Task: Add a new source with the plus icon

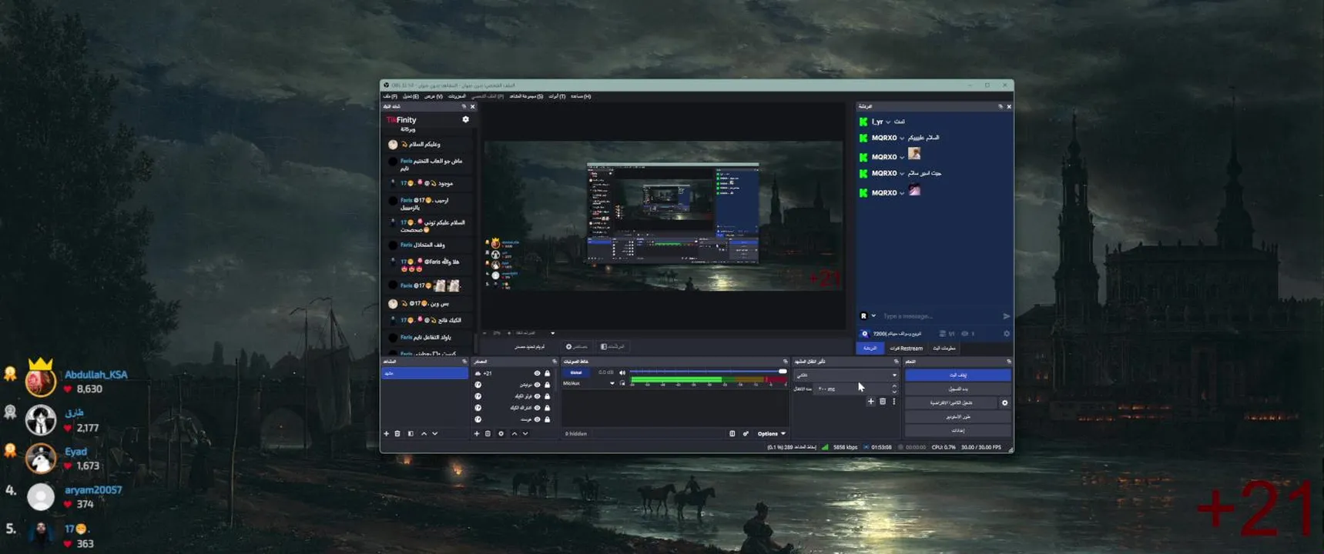Action: point(477,434)
